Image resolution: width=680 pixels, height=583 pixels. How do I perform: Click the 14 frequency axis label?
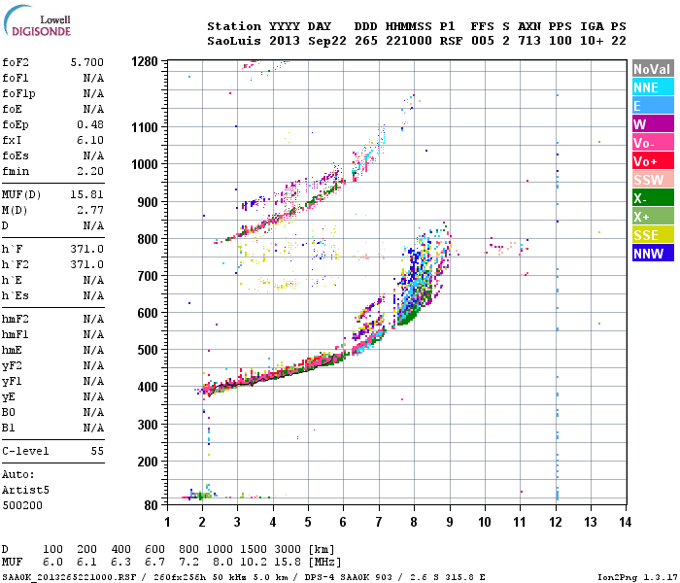coord(625,522)
